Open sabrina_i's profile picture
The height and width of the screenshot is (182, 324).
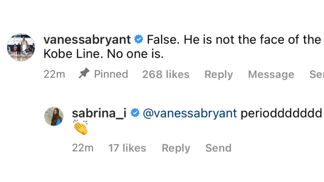pyautogui.click(x=54, y=116)
